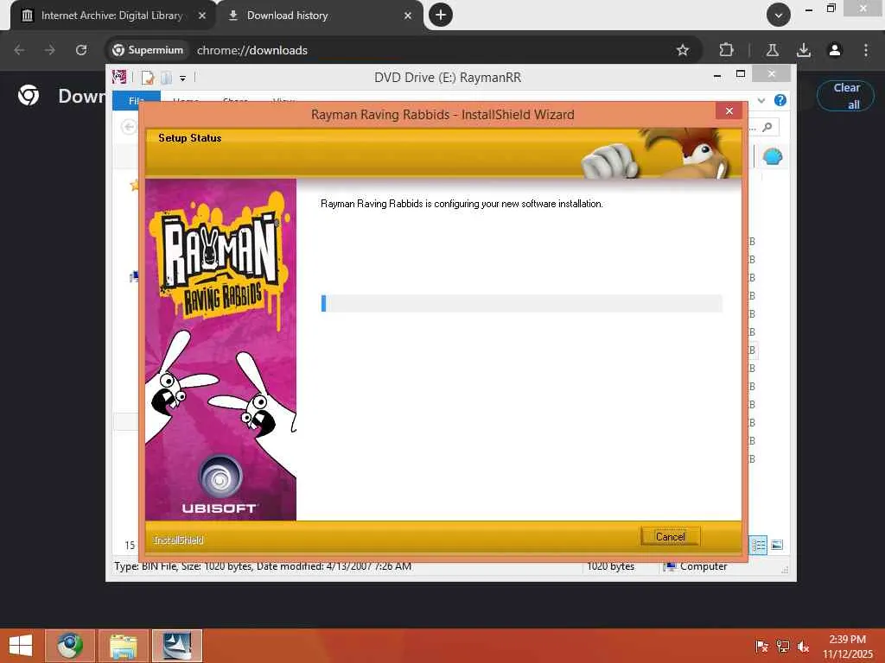
Task: Click the installation progress bar
Action: [521, 303]
